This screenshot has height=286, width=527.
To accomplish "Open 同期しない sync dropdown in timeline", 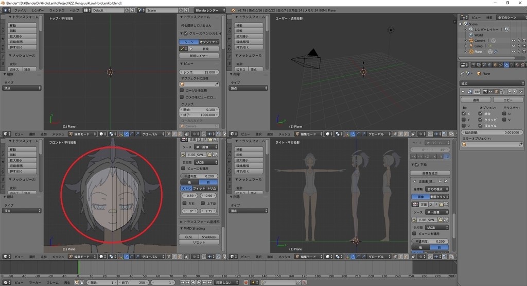I will pyautogui.click(x=226, y=282).
